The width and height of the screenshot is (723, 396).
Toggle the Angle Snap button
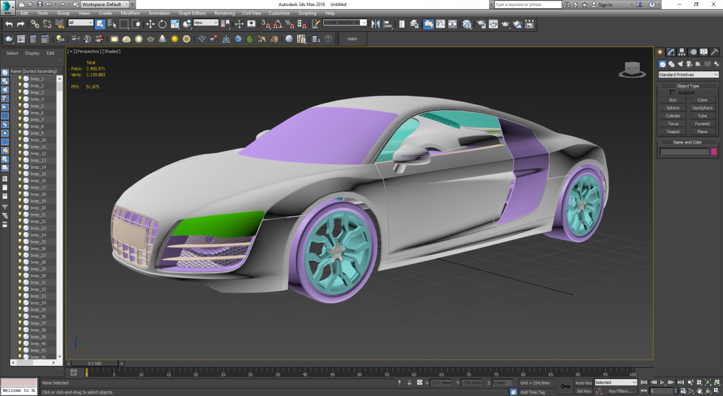(278, 24)
